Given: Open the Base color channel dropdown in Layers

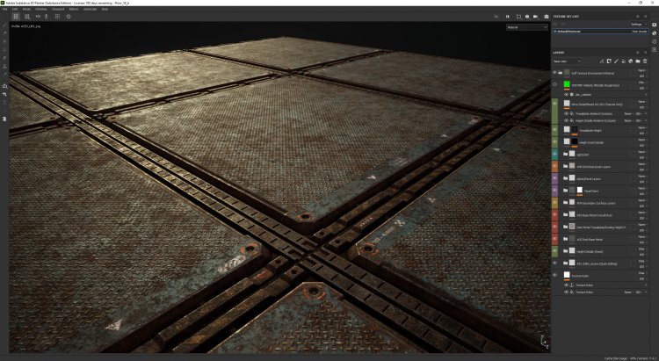Looking at the screenshot, I should 567,61.
